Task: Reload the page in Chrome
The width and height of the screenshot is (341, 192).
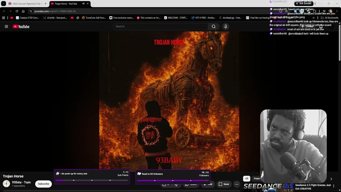Action: click(17, 11)
